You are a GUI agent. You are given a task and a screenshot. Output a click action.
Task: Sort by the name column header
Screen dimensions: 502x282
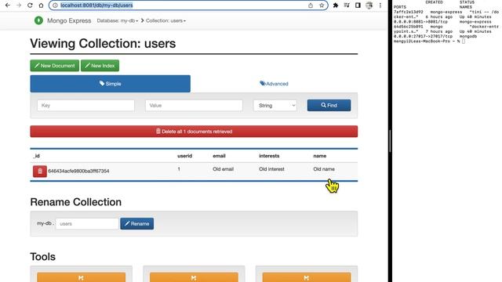pos(320,156)
